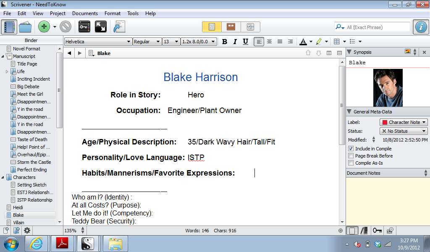430x252 pixels.
Task: Open the Edit menu
Action: pos(22,13)
